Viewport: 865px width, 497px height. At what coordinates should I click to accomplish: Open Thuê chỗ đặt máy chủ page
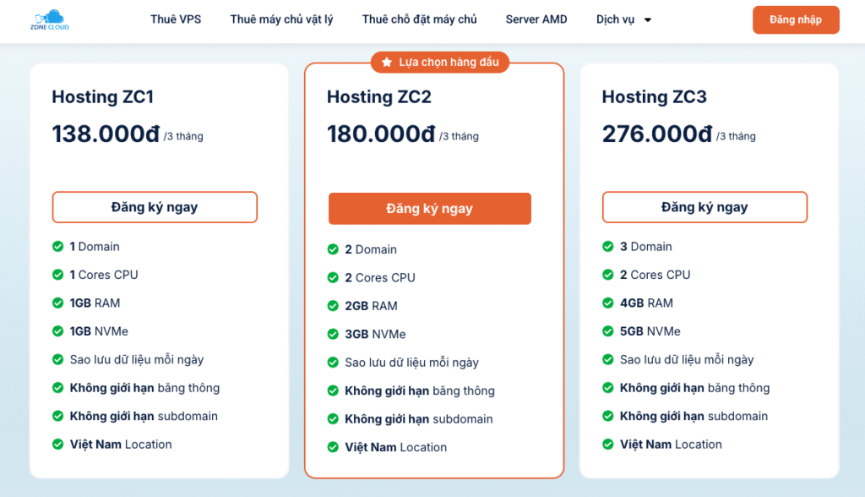419,19
